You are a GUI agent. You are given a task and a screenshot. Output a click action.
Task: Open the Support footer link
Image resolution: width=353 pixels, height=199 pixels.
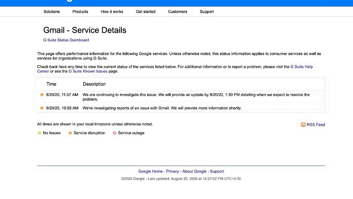[217, 171]
